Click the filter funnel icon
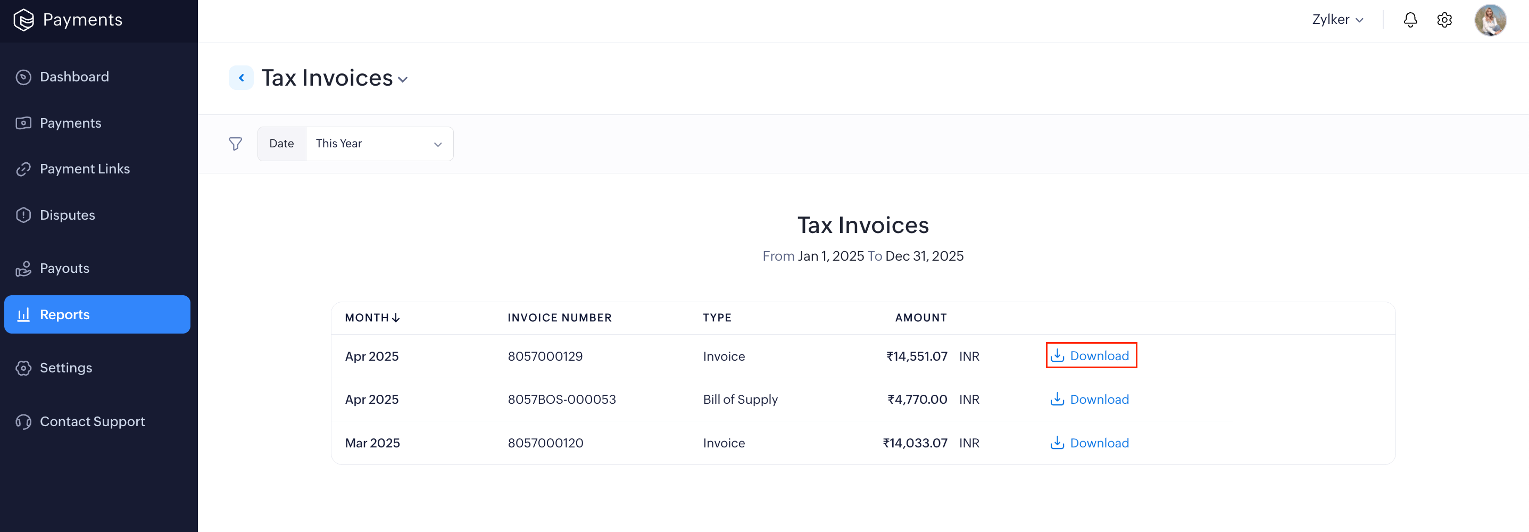 coord(235,144)
